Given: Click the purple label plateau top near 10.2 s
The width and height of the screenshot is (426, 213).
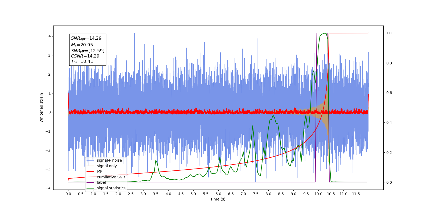Looking at the screenshot, I should 322,33.
